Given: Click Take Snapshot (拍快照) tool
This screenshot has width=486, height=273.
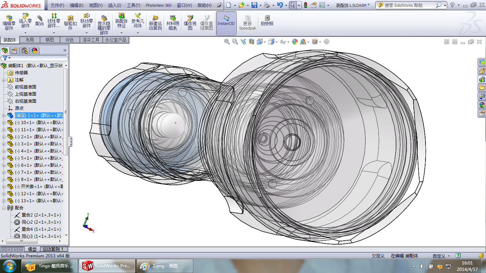Looking at the screenshot, I should 267,21.
